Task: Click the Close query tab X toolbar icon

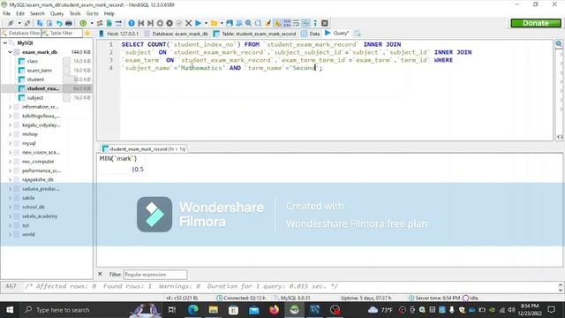Action: pos(324,23)
